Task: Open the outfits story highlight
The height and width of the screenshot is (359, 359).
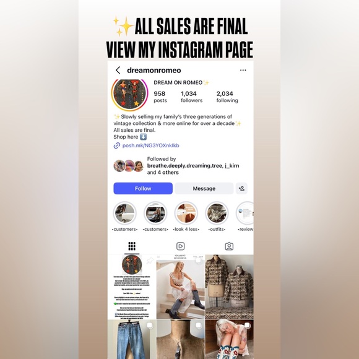Action: coord(217,213)
